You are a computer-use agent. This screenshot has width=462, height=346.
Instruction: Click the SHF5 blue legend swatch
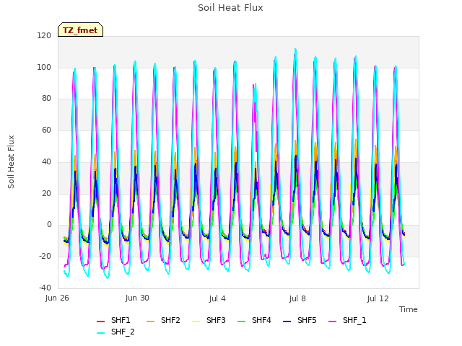click(287, 321)
